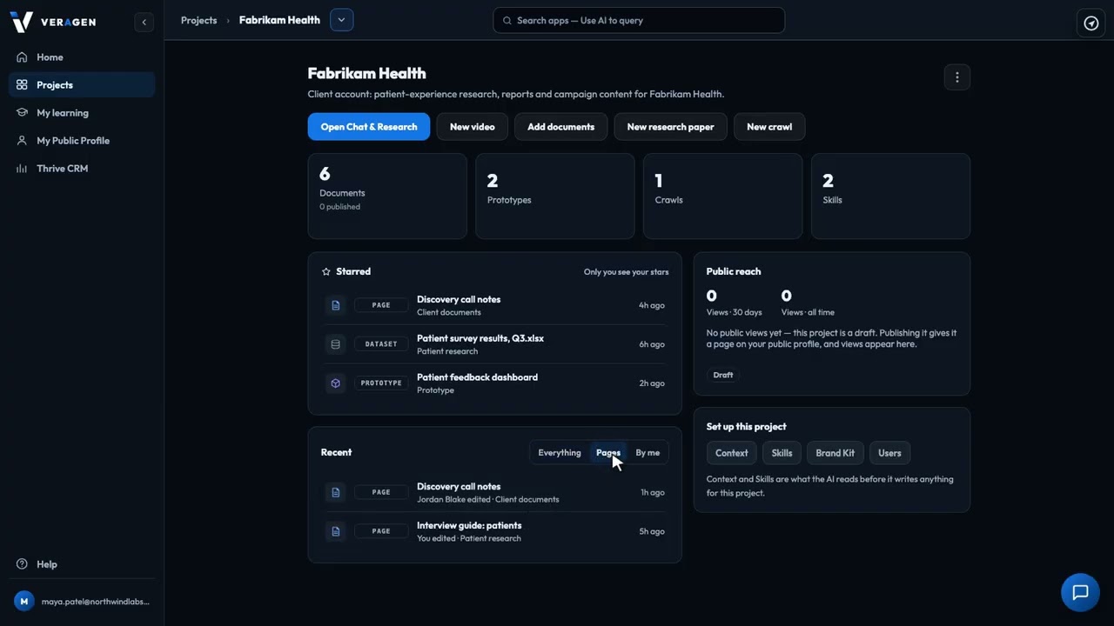Go to Projects in the breadcrumb
Screen dimensions: 1114x626
[x=199, y=20]
